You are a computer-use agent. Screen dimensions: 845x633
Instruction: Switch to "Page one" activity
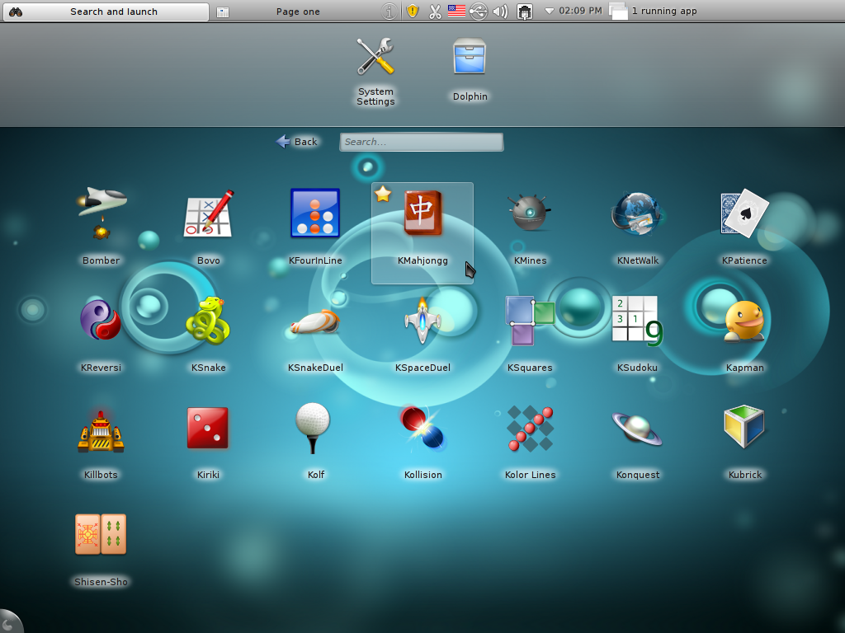tap(297, 12)
